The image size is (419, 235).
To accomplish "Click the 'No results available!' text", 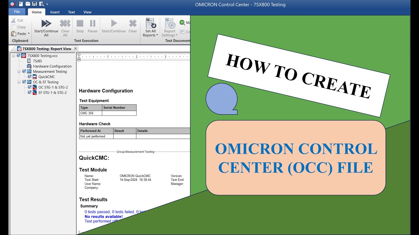I will [x=103, y=217].
